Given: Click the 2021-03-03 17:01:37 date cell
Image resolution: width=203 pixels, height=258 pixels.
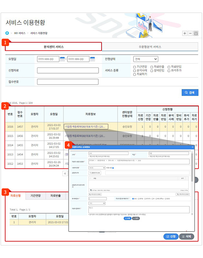Looking at the screenshot, I should 54,127.
